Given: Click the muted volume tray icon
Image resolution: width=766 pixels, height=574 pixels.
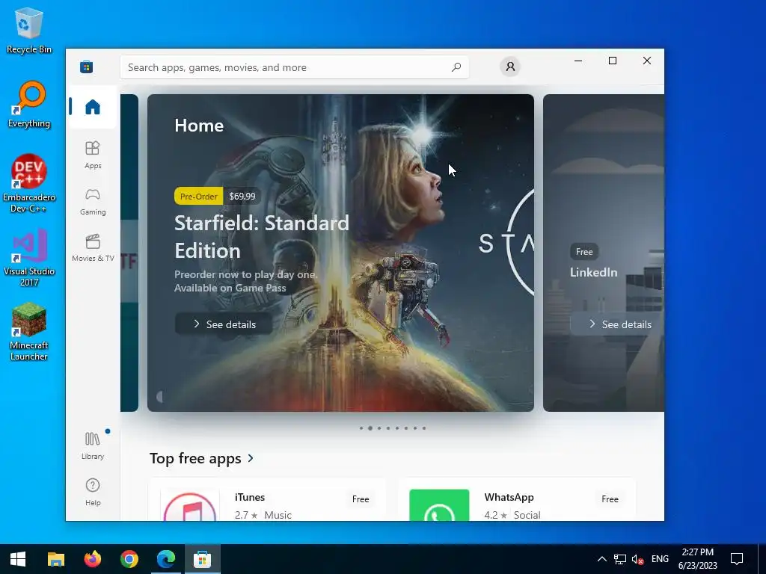Looking at the screenshot, I should click(637, 559).
